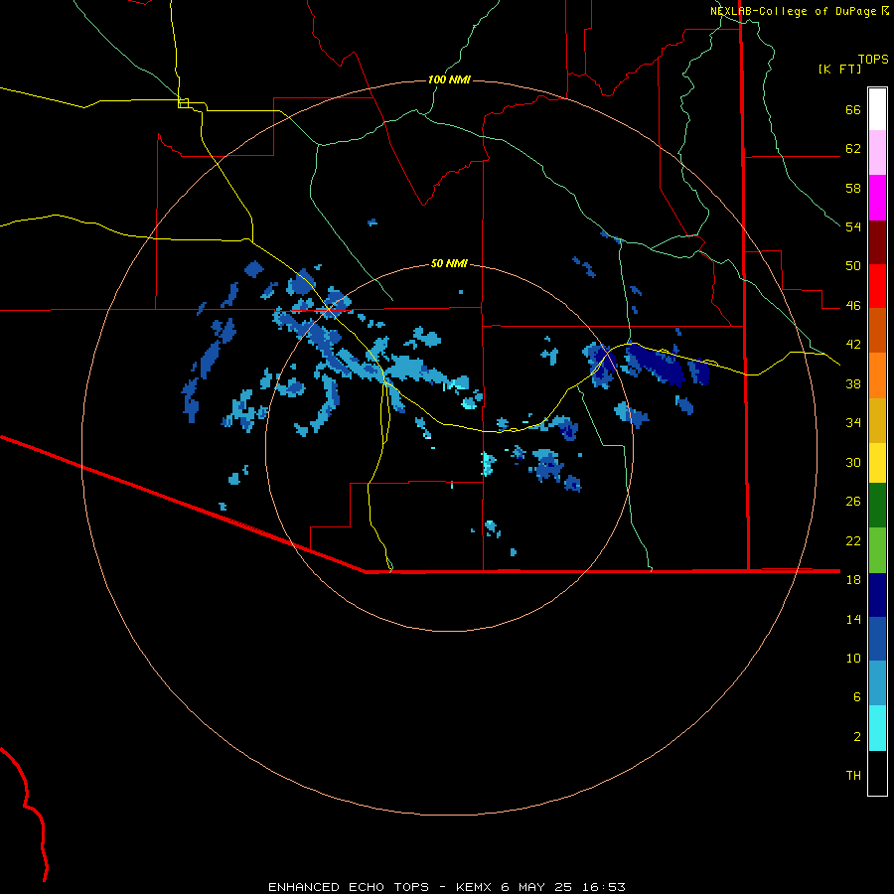Select the bright red legend swatch
The width and height of the screenshot is (894, 894).
(877, 286)
